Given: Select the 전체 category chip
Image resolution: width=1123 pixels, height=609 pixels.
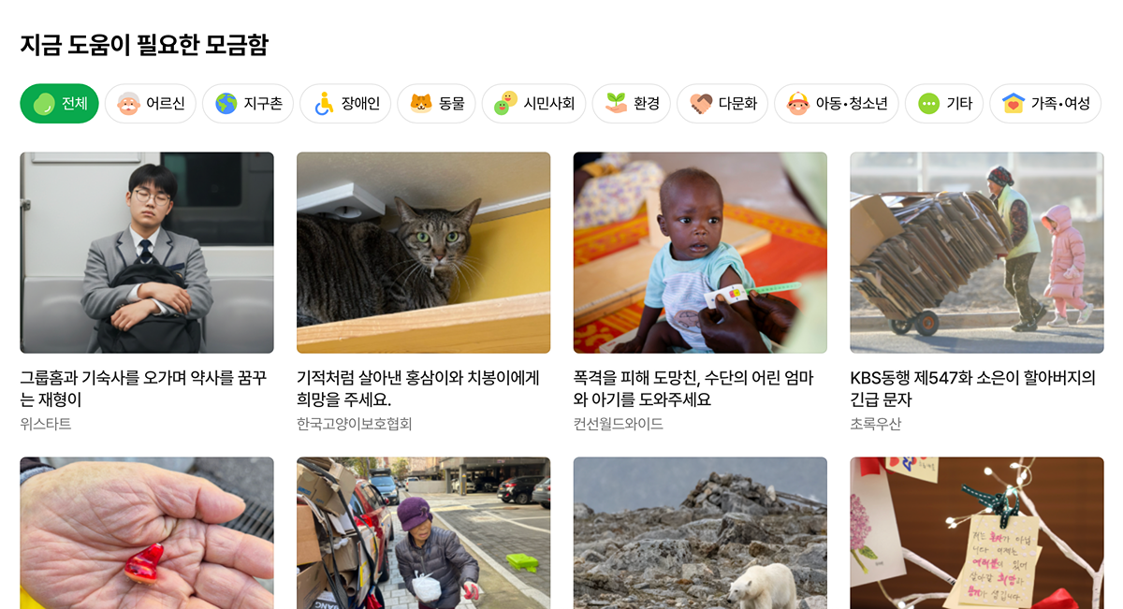Looking at the screenshot, I should [x=59, y=104].
